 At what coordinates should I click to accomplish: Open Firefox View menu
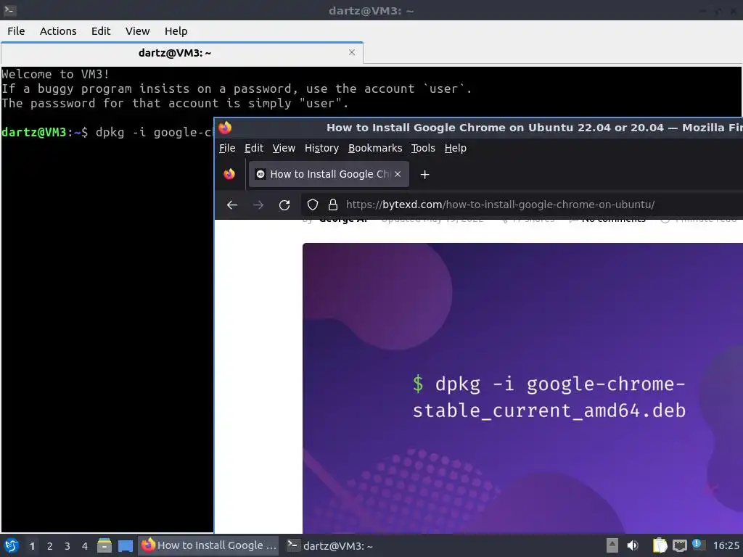(284, 148)
